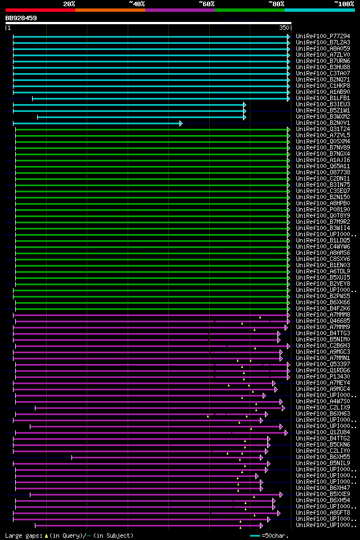Open hit UniRef100_B7URN6
The height and width of the screenshot is (540, 360).
pos(323,61)
